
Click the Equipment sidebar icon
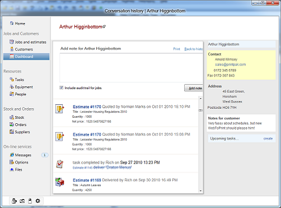coord(12,87)
